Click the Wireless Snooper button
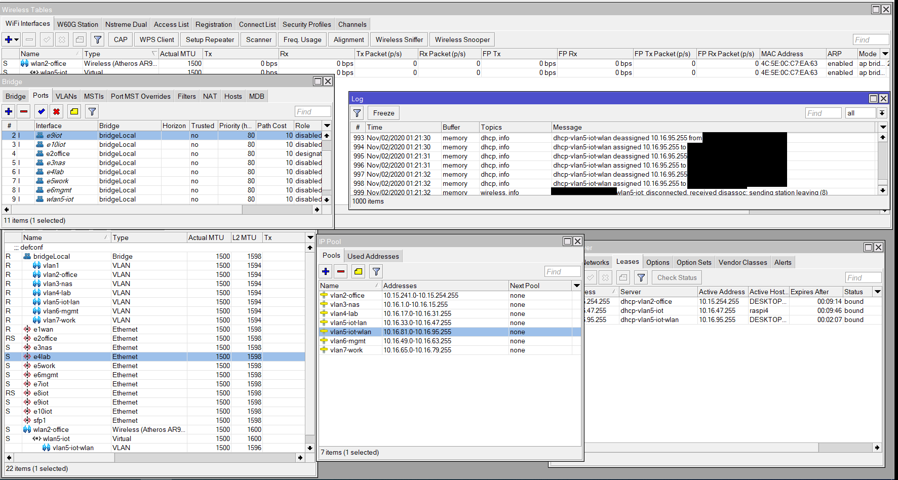The width and height of the screenshot is (898, 480). (x=462, y=39)
